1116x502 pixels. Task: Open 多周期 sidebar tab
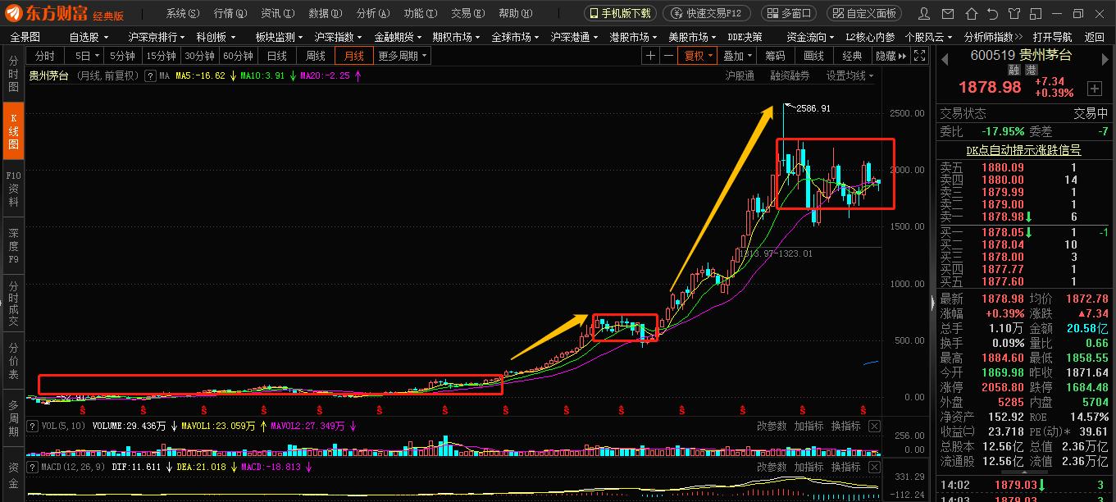click(x=13, y=418)
